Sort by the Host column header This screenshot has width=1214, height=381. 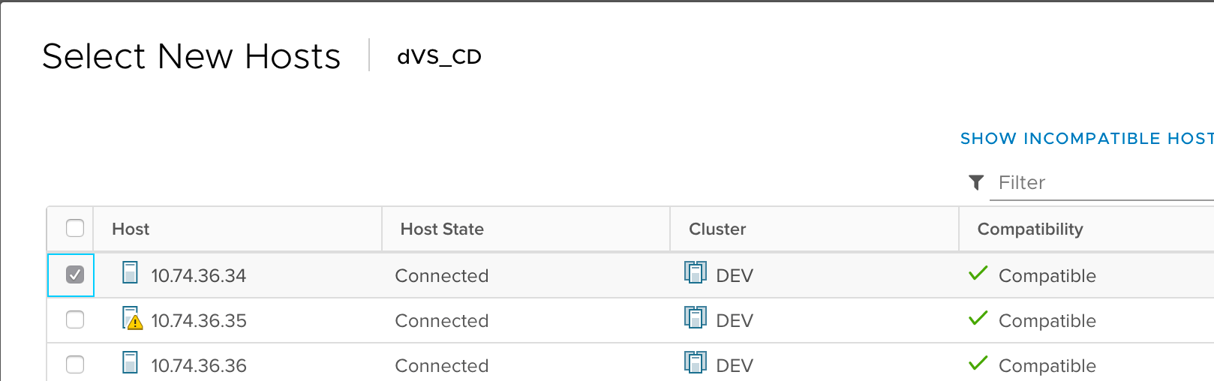pyautogui.click(x=131, y=229)
